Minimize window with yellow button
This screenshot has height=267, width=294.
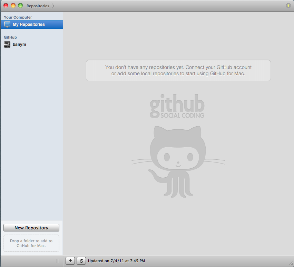[13, 6]
